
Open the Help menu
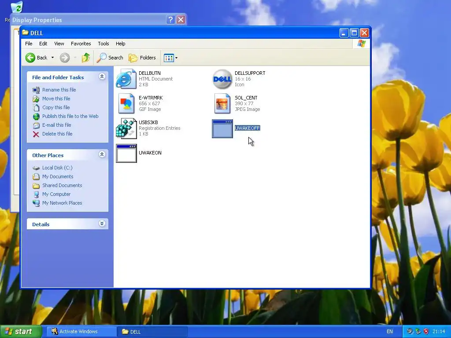pyautogui.click(x=121, y=44)
